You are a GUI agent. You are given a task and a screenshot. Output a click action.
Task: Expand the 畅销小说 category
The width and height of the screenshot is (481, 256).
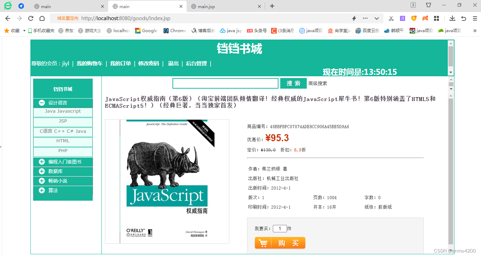click(63, 181)
